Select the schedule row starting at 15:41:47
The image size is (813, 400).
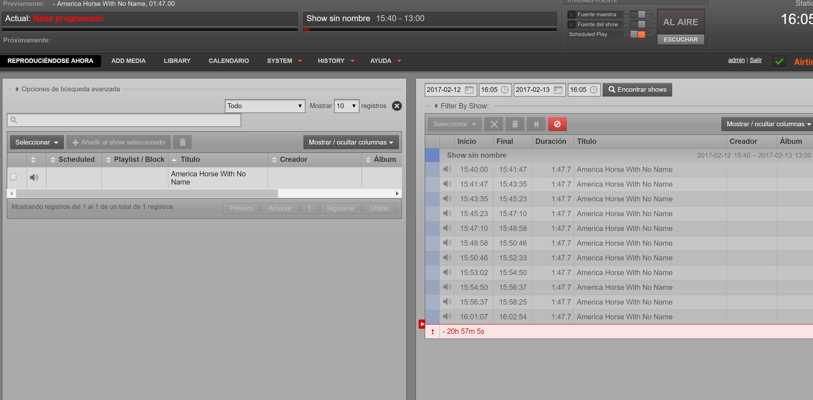[432, 184]
